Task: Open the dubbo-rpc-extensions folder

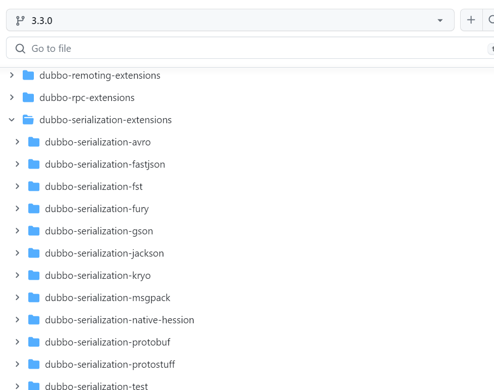Action: pyautogui.click(x=87, y=98)
